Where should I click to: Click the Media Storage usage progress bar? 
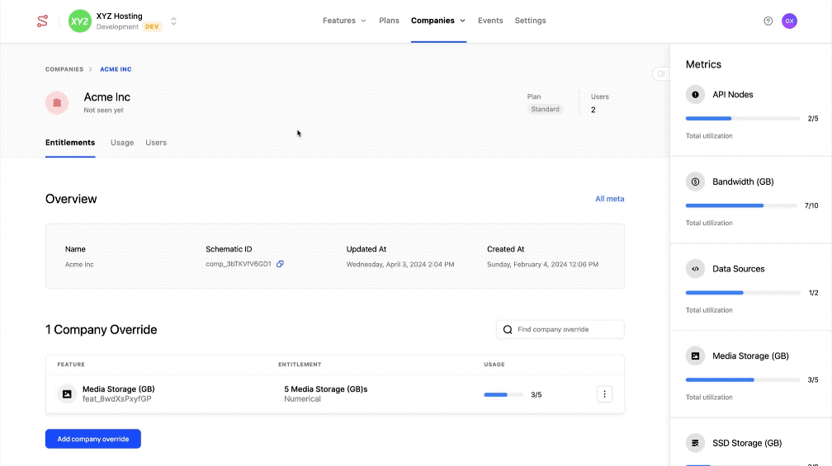point(503,395)
